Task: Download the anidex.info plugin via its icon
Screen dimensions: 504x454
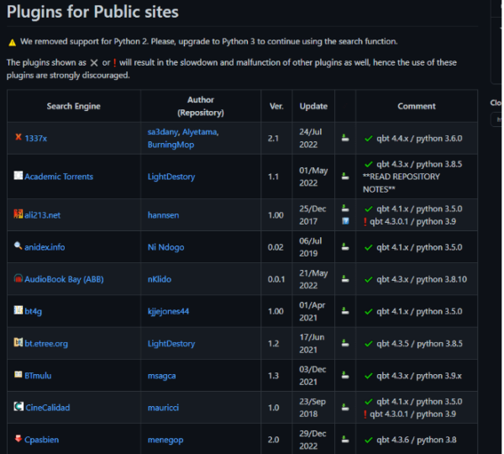Action: coord(345,247)
